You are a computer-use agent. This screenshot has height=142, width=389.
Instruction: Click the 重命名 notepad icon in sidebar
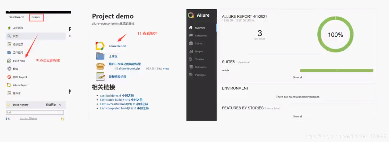[x=9, y=93]
